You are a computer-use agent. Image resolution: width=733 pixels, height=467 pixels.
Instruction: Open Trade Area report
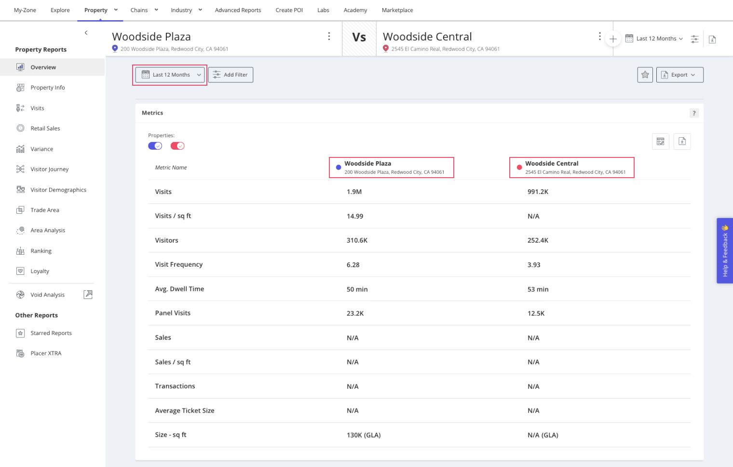[44, 210]
